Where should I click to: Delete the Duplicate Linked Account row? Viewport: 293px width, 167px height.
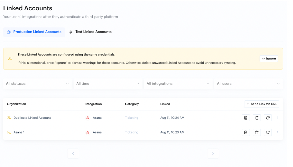coord(257,118)
